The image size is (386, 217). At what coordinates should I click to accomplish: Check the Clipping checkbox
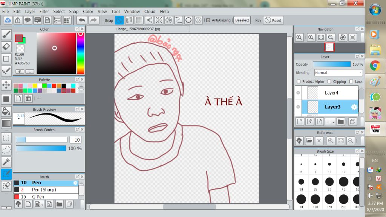tap(329, 81)
